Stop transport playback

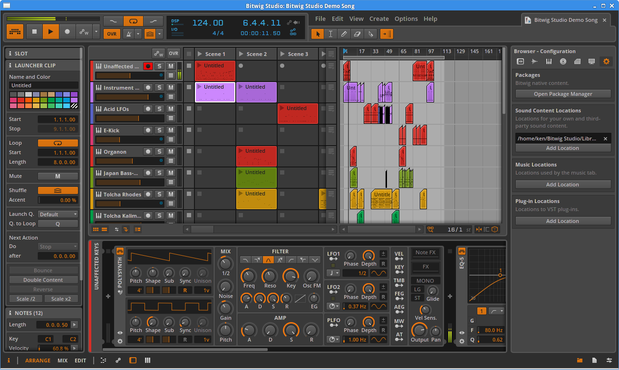point(34,32)
